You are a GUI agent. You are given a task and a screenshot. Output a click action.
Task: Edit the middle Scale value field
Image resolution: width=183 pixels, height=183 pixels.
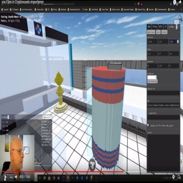pyautogui.click(x=163, y=54)
